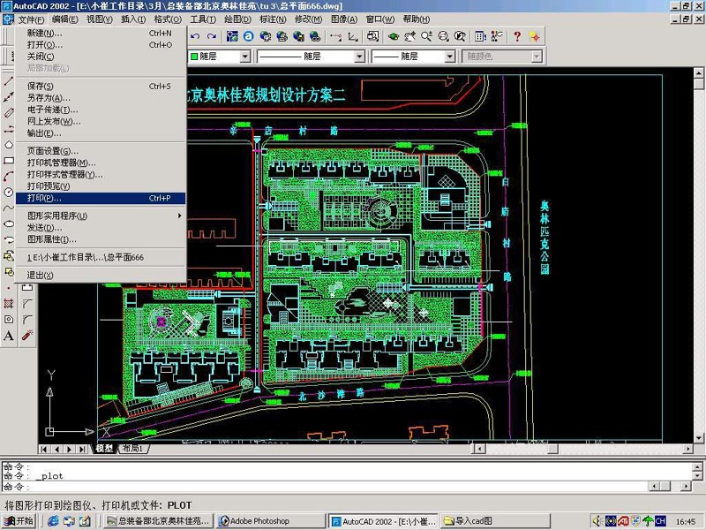Viewport: 706px width, 530px height.
Task: Open the 修改(M) menu
Action: point(308,19)
